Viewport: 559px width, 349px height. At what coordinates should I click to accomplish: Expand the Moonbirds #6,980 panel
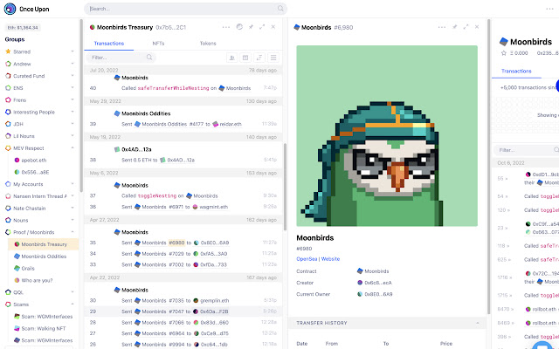[466, 27]
